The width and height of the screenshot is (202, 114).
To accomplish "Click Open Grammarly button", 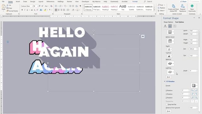I will coord(192,8).
